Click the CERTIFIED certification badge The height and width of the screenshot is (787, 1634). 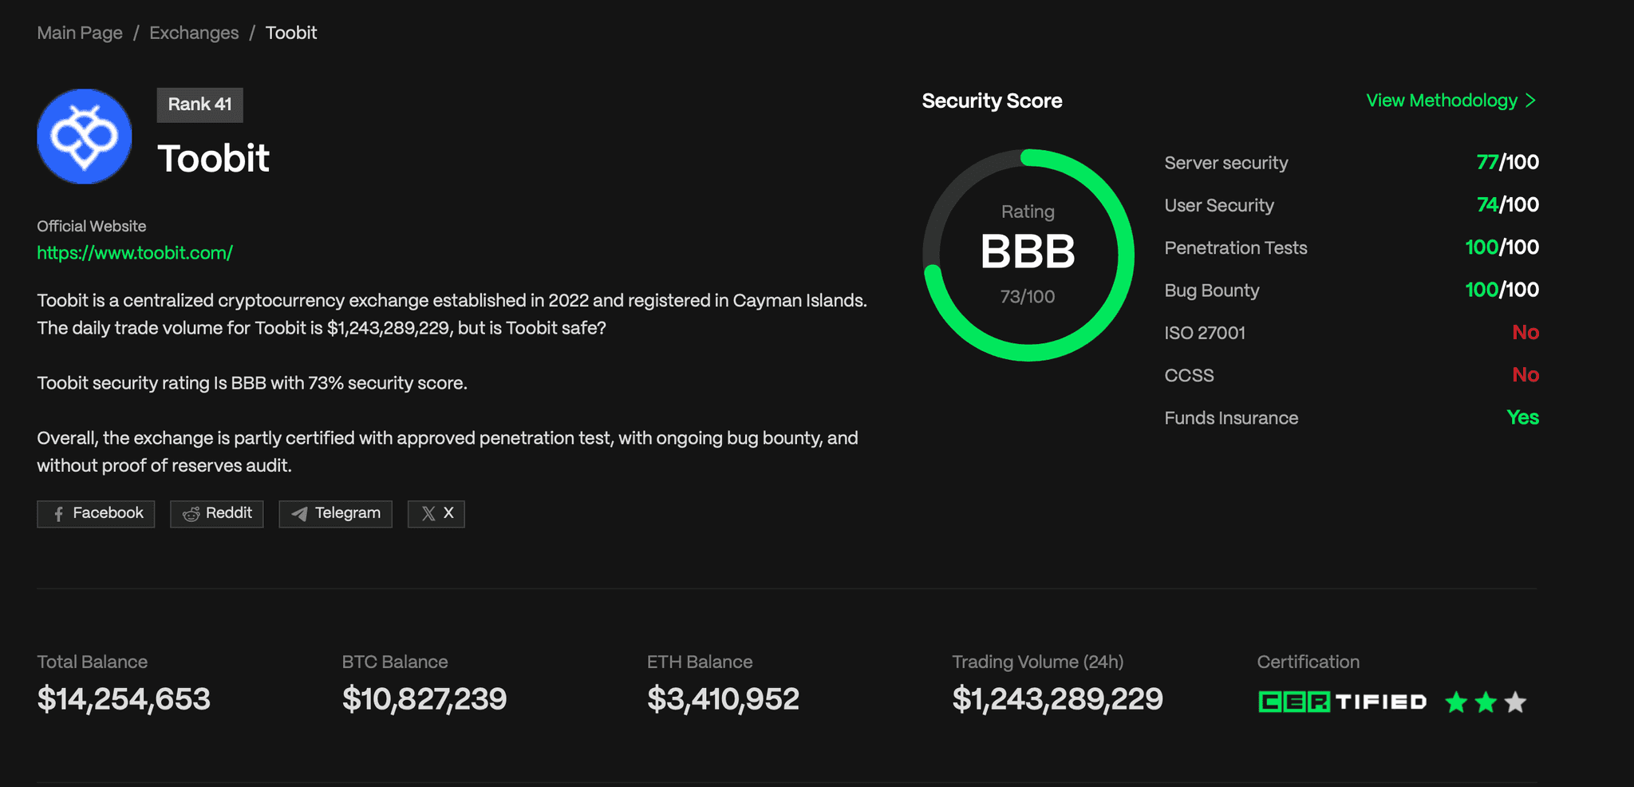tap(1342, 702)
